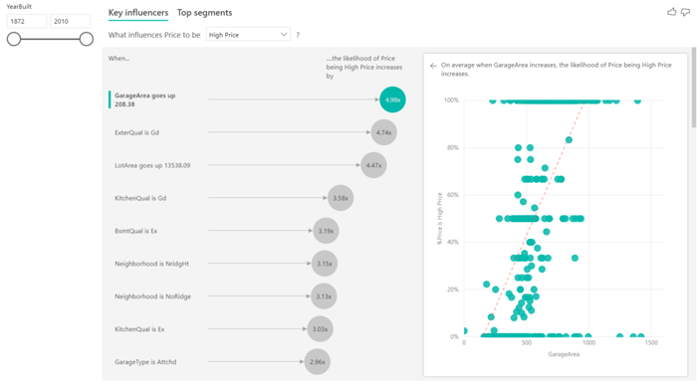
Task: Click the thumbs down icon
Action: pos(685,13)
